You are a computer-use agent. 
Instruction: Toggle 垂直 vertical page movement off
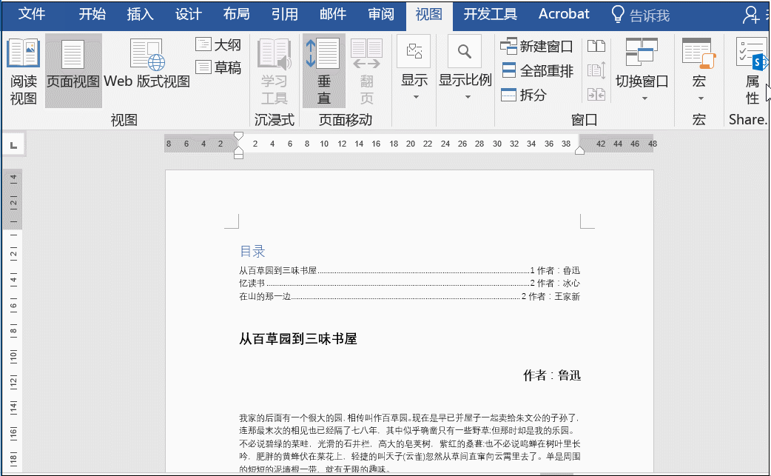pos(324,72)
